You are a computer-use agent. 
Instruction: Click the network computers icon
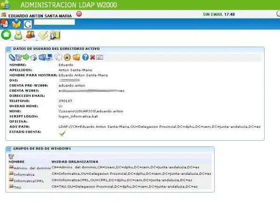pos(49,57)
